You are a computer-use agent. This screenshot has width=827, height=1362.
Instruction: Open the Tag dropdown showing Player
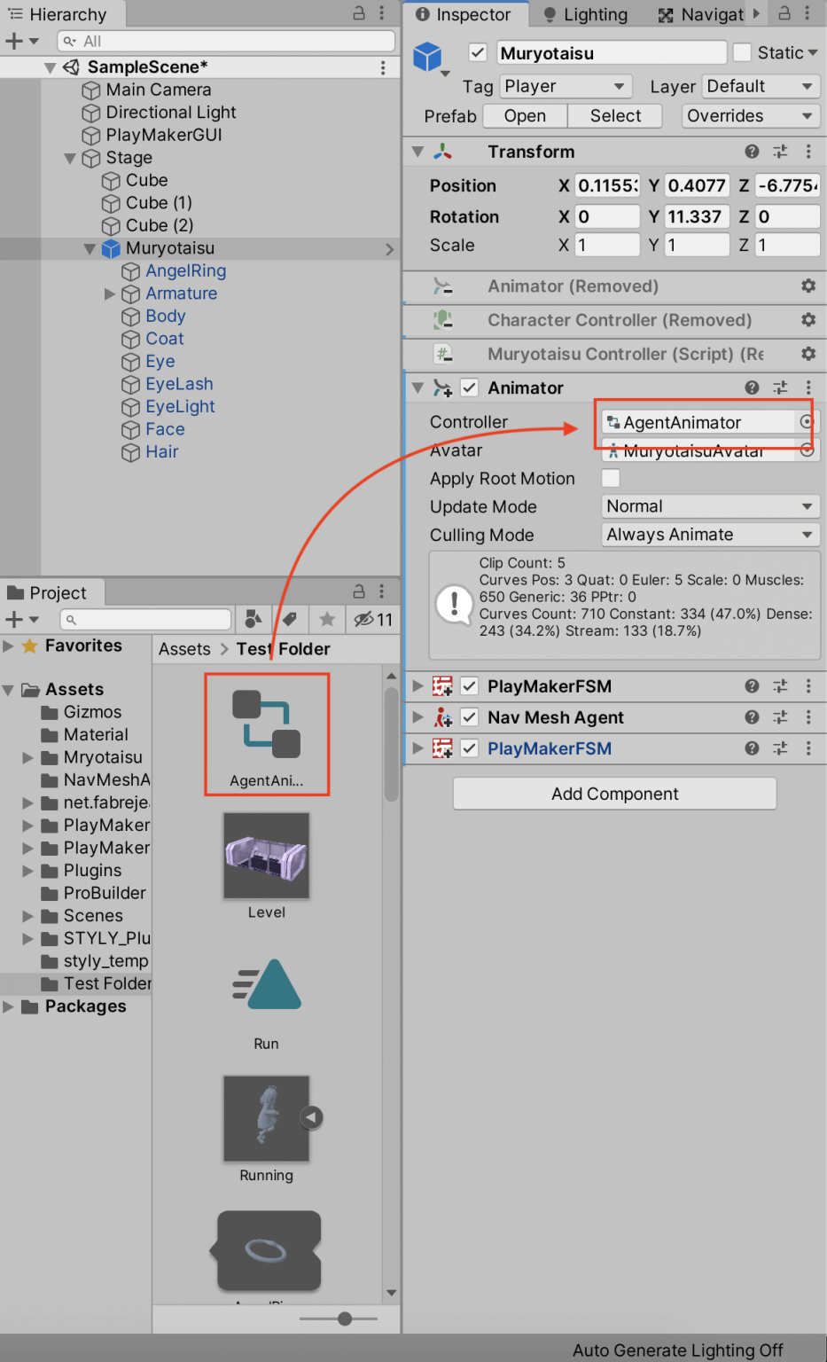tap(564, 86)
